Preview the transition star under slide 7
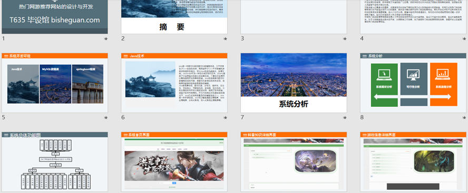 click(x=345, y=118)
